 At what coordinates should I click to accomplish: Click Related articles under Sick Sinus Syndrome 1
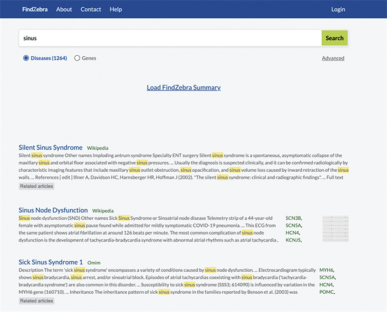point(36,301)
